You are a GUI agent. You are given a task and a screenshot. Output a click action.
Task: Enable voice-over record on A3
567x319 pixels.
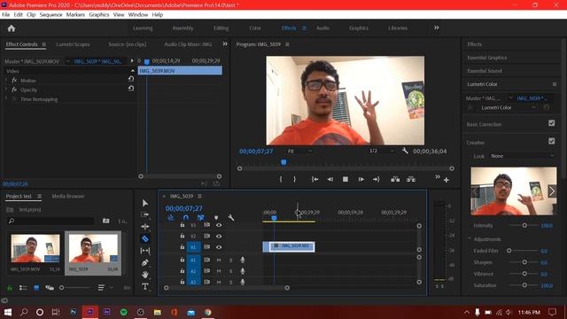(242, 282)
